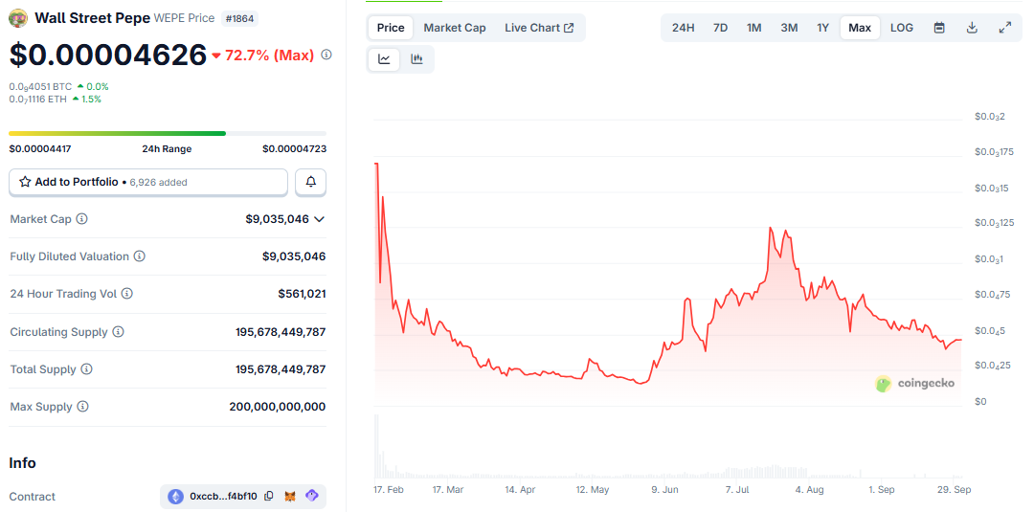The image size is (1034, 512).
Task: Select the 7D time range
Action: 720,28
